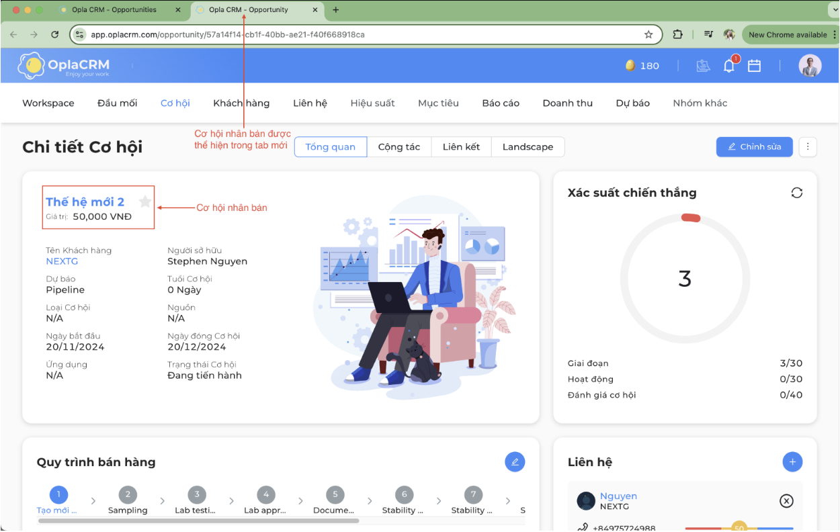Image resolution: width=840 pixels, height=532 pixels.
Task: Select the Tổng quan tab
Action: [331, 147]
